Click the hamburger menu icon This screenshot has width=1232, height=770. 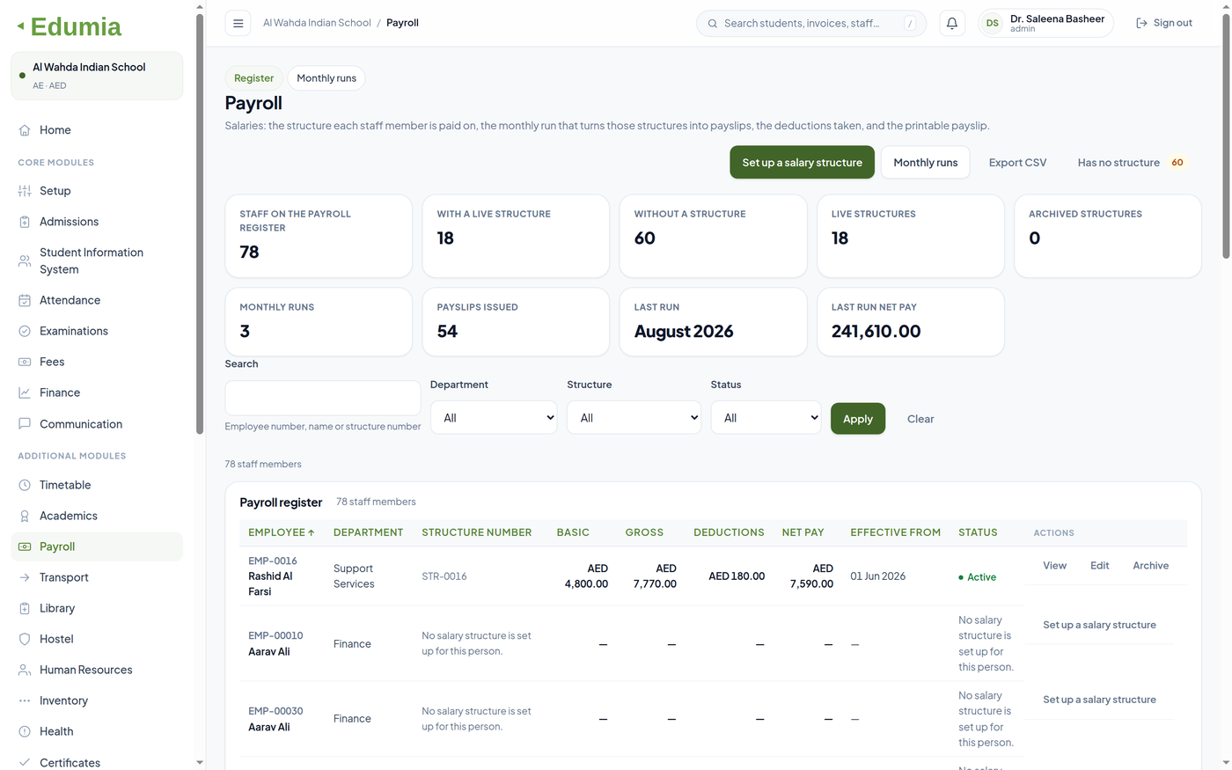238,23
